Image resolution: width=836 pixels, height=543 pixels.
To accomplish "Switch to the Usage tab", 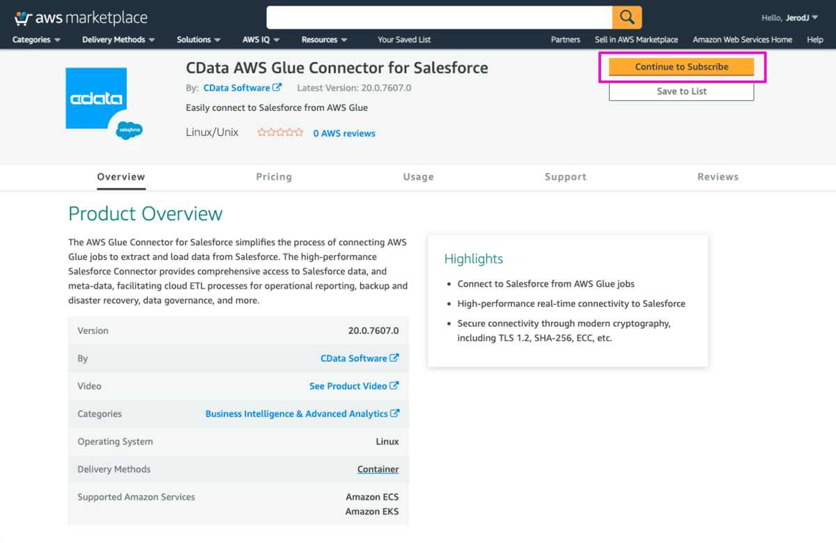I will coord(418,177).
